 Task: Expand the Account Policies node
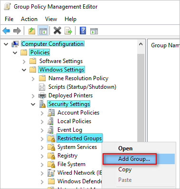(x=42, y=113)
